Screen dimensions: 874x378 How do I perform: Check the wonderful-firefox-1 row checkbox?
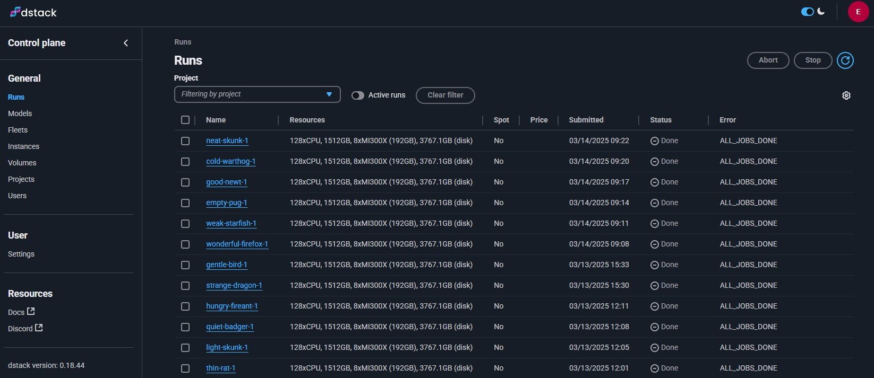pyautogui.click(x=185, y=244)
